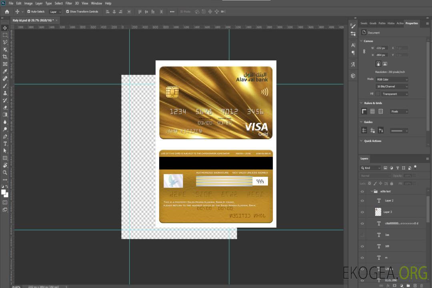432x288 pixels.
Task: Select the Dodge tool
Action: tap(5, 129)
